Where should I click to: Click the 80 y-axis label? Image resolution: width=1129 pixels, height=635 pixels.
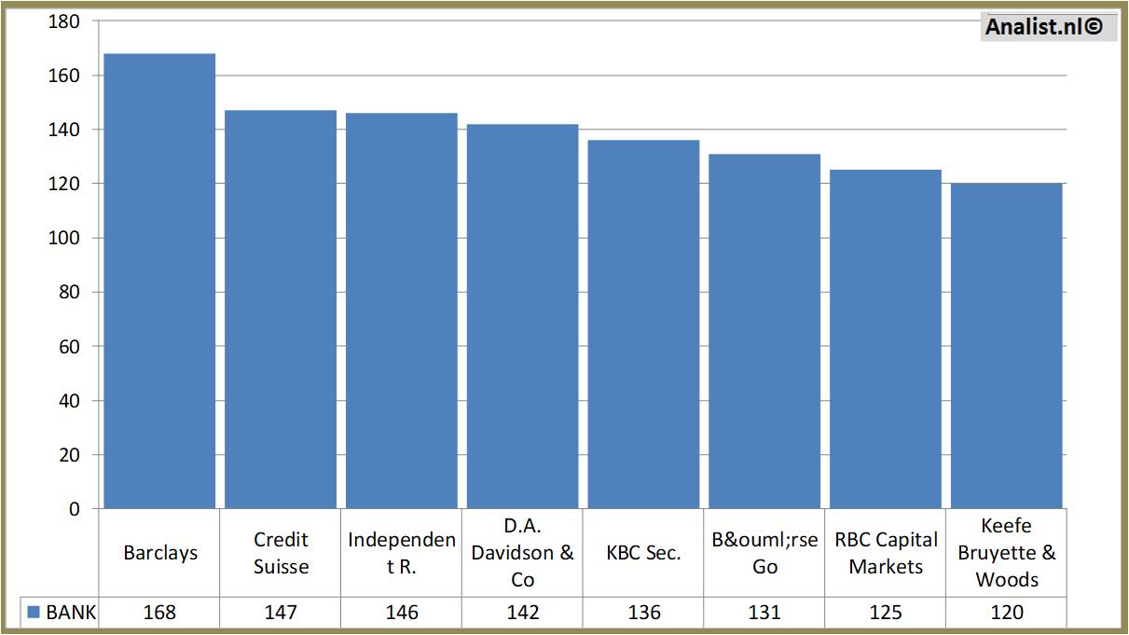(x=69, y=292)
